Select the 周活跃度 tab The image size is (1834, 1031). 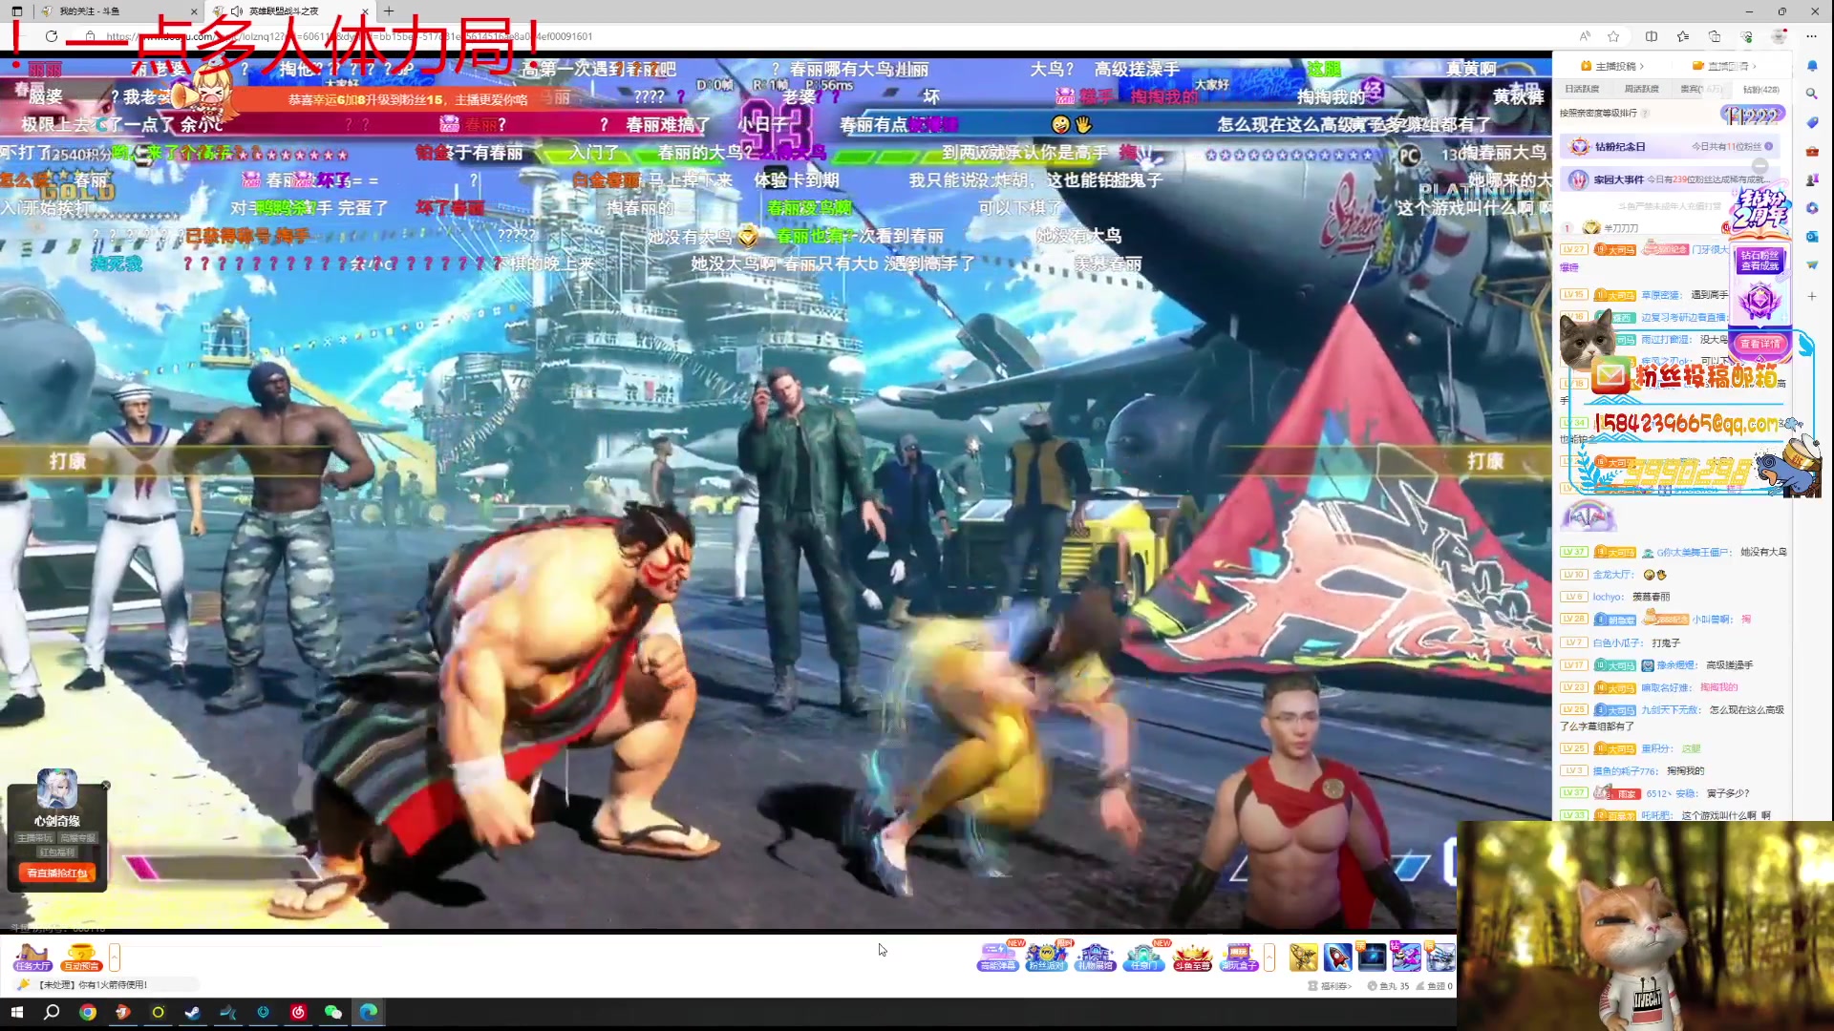coord(1641,89)
